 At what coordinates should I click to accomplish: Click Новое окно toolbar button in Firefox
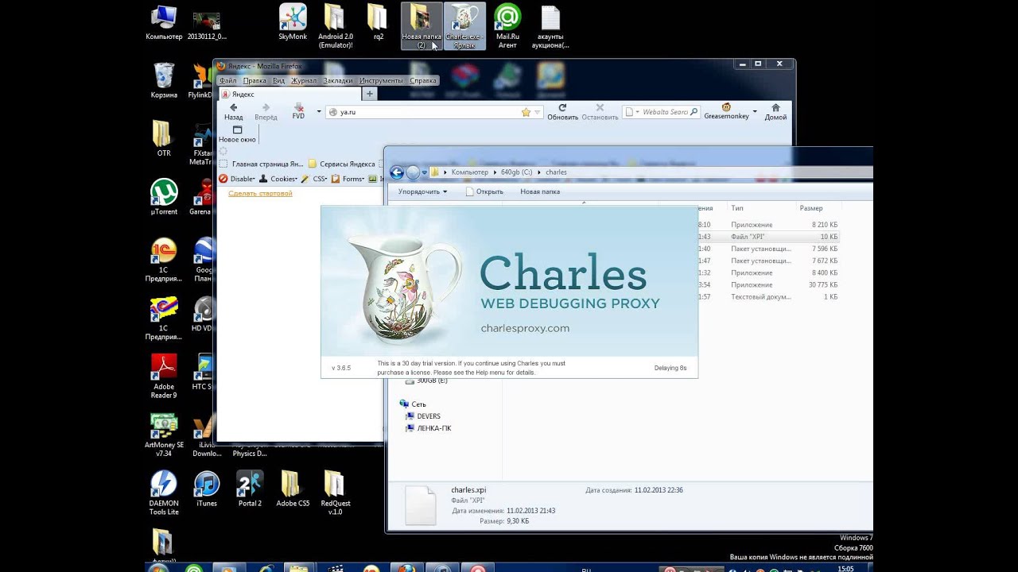(x=237, y=133)
